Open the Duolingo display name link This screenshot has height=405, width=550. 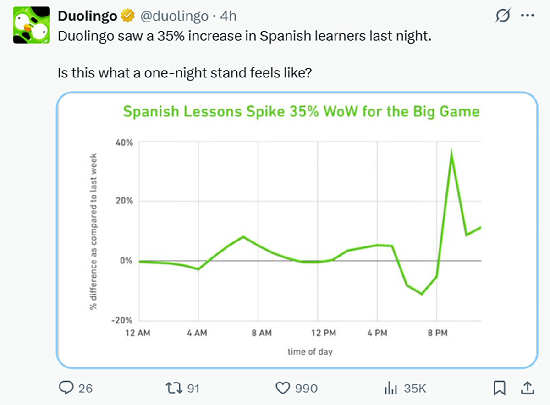pos(88,16)
